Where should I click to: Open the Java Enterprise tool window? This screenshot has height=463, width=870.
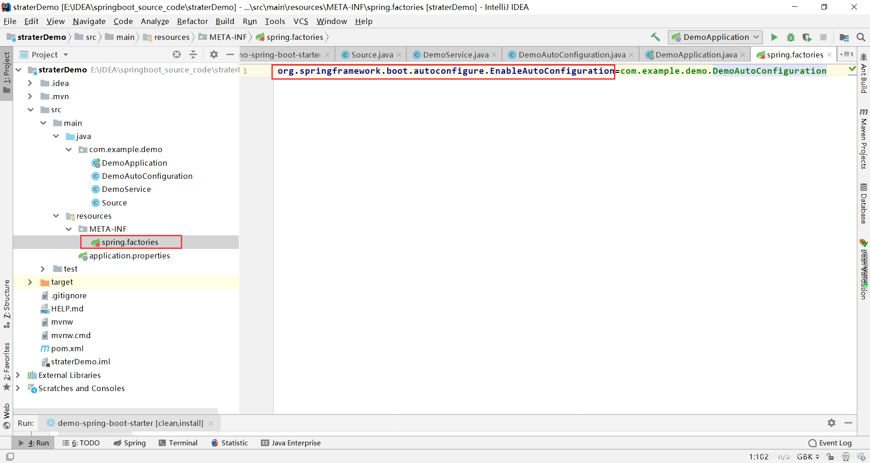[291, 443]
